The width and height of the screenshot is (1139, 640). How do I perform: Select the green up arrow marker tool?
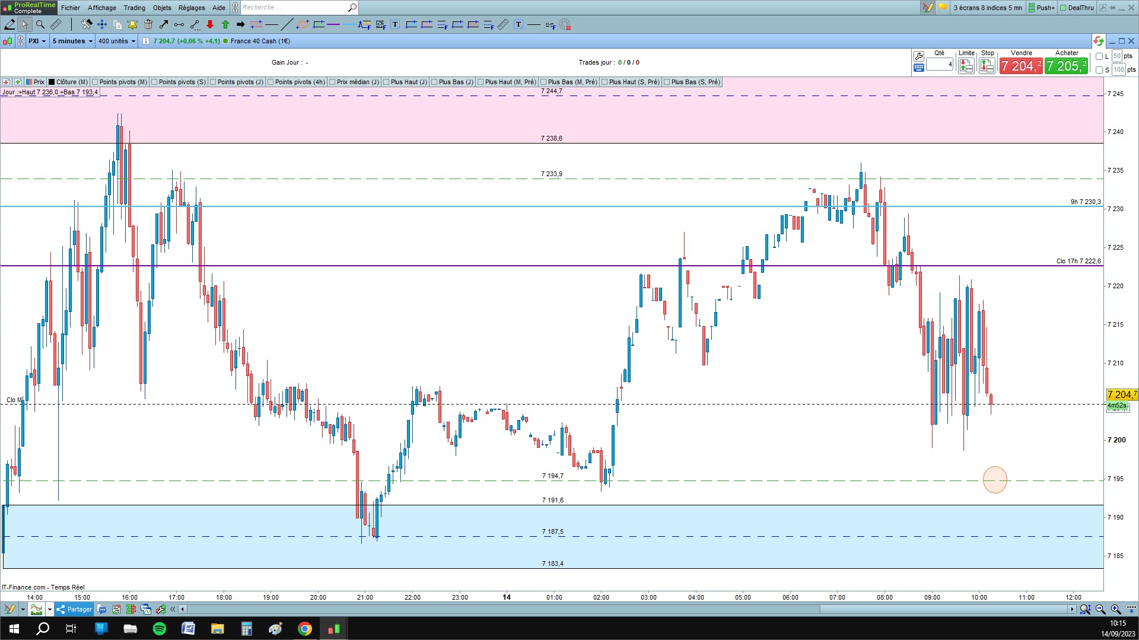pos(225,24)
